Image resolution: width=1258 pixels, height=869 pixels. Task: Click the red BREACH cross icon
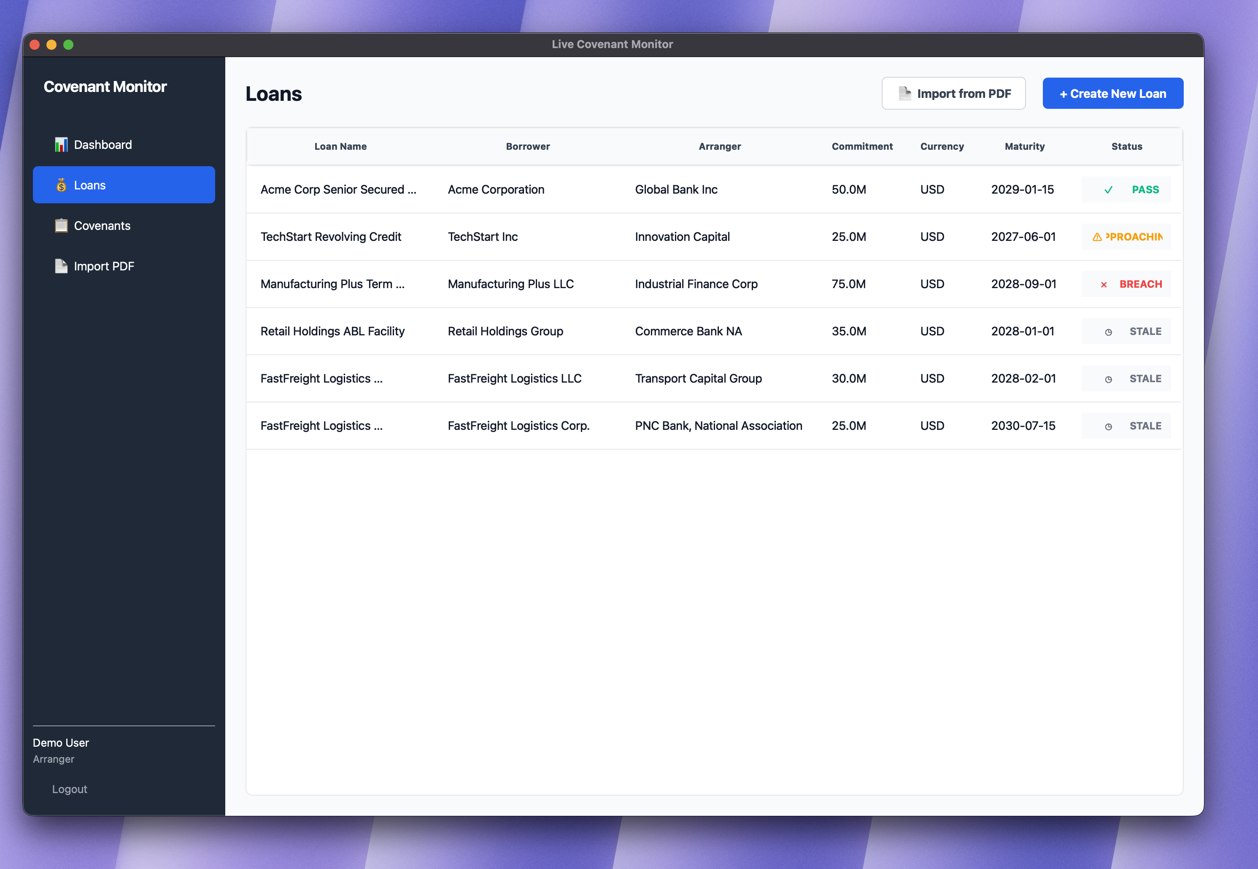(x=1104, y=284)
